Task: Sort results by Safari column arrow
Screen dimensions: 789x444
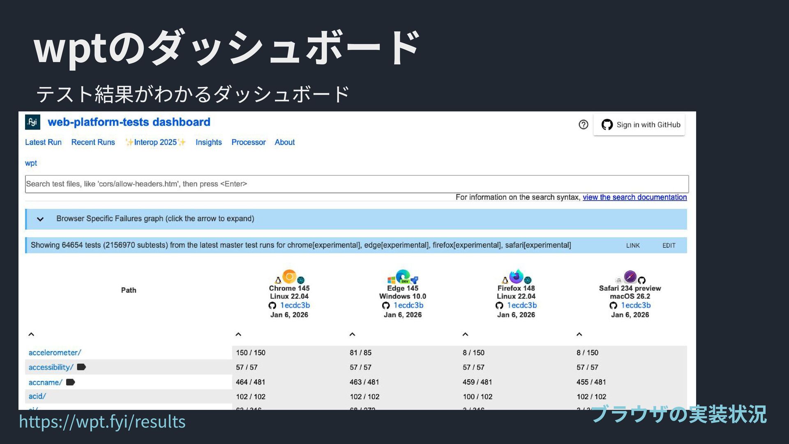Action: tap(579, 334)
